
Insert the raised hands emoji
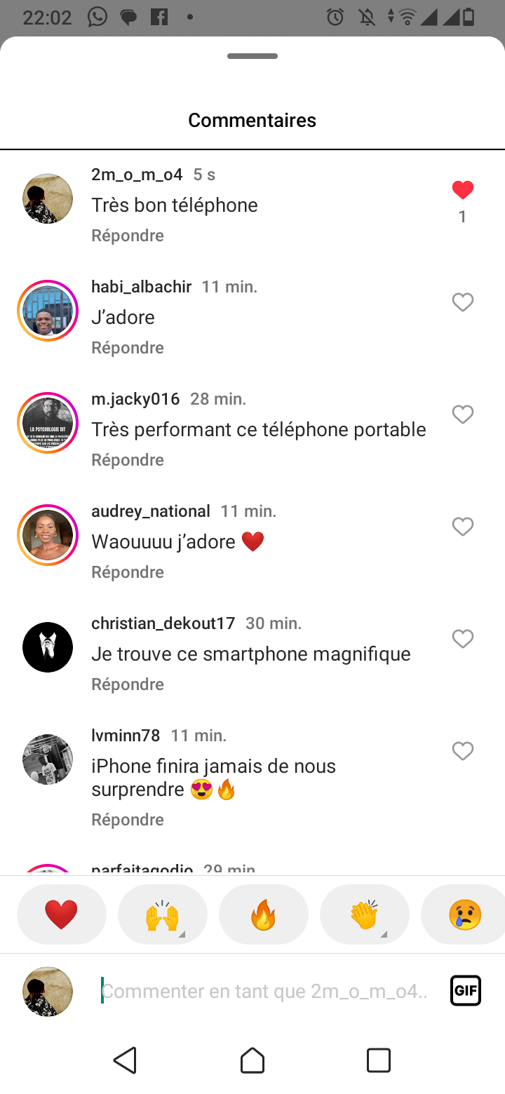pyautogui.click(x=163, y=914)
